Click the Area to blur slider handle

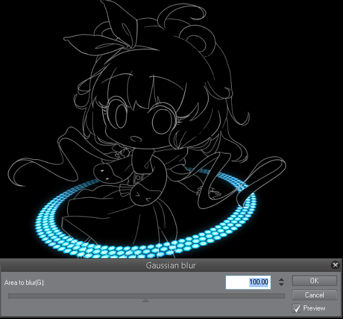(146, 300)
